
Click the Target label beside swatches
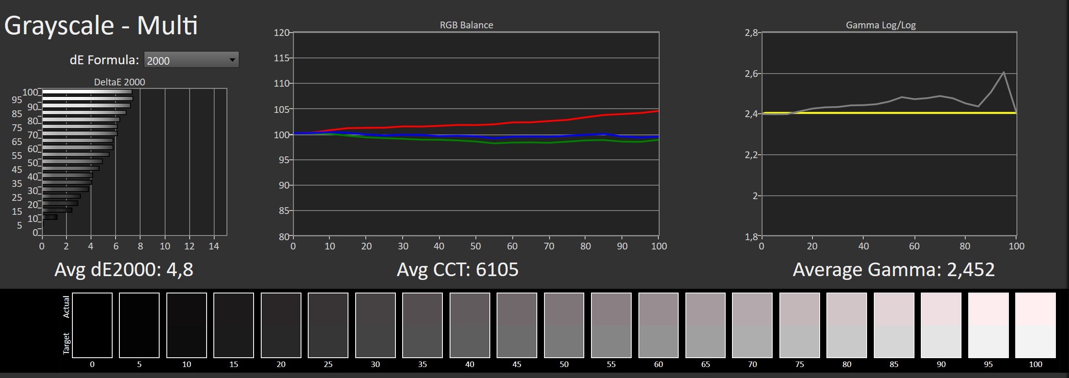point(66,343)
